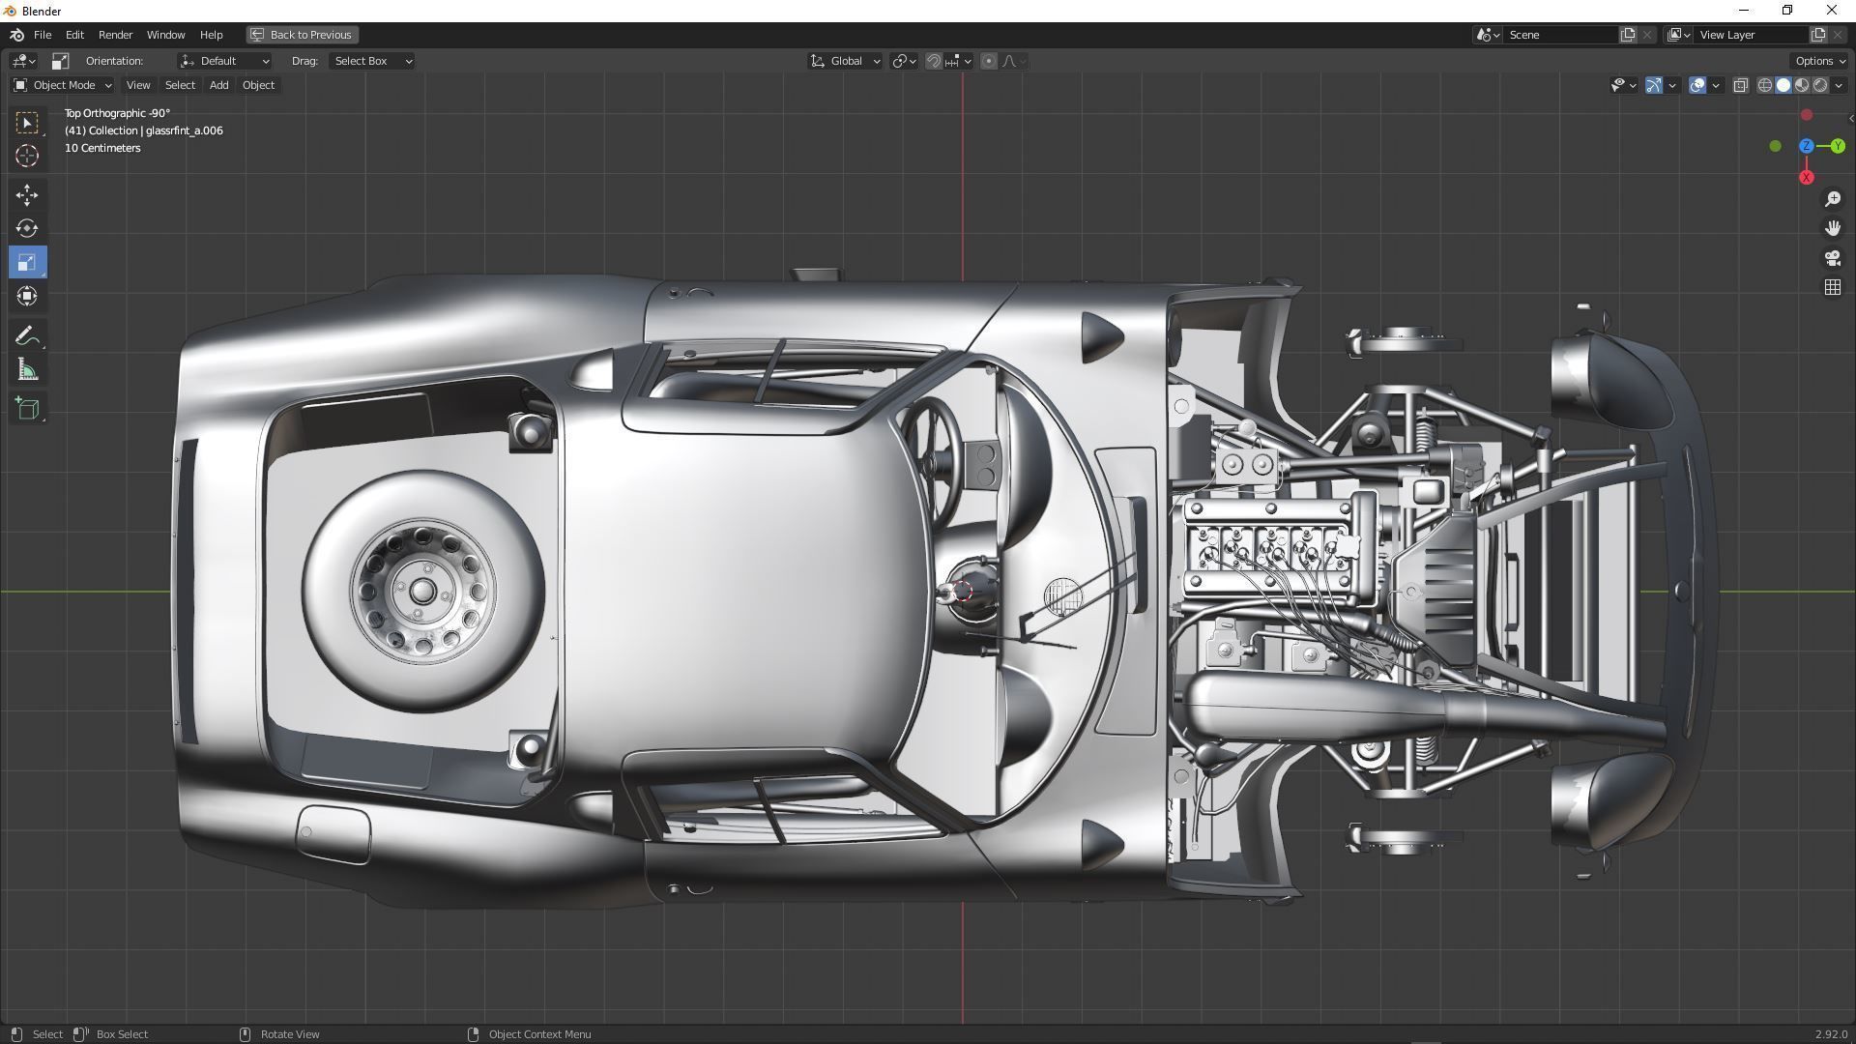Image resolution: width=1856 pixels, height=1044 pixels.
Task: Toggle viewport overlays display
Action: tap(1697, 85)
